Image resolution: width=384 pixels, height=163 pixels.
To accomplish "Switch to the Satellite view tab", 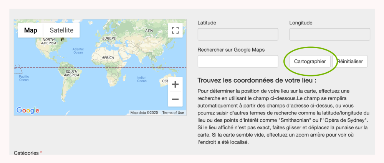I will tap(61, 30).
